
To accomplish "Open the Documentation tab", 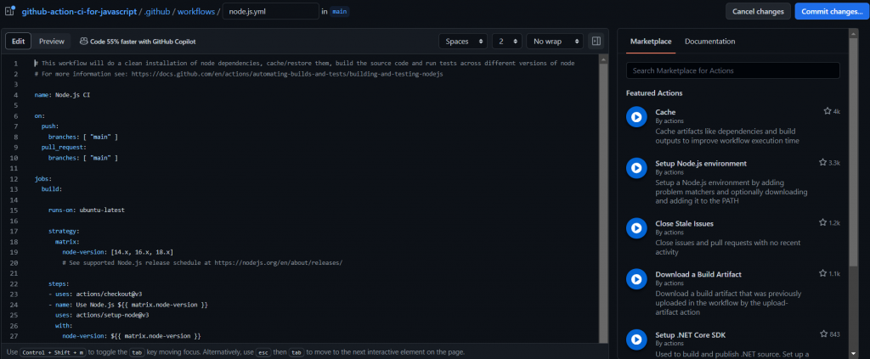I will [709, 42].
